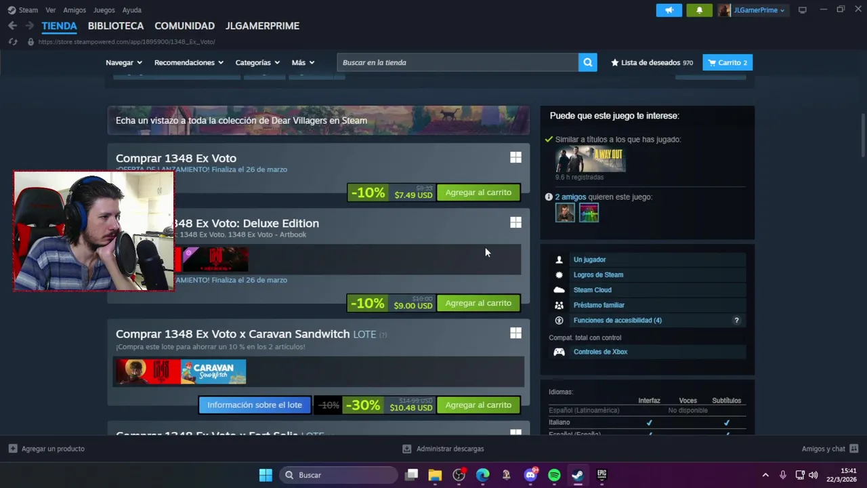
Task: Click the search magnifier button
Action: click(587, 62)
